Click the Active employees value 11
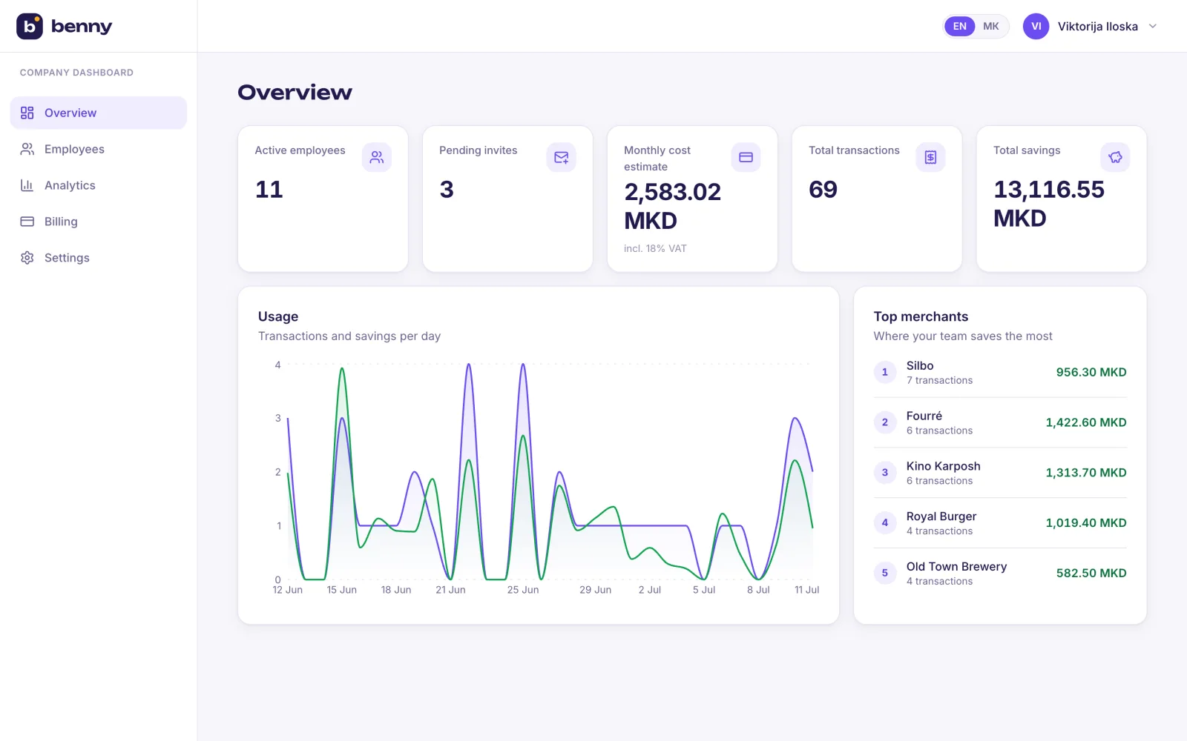The height and width of the screenshot is (741, 1187). point(269,190)
